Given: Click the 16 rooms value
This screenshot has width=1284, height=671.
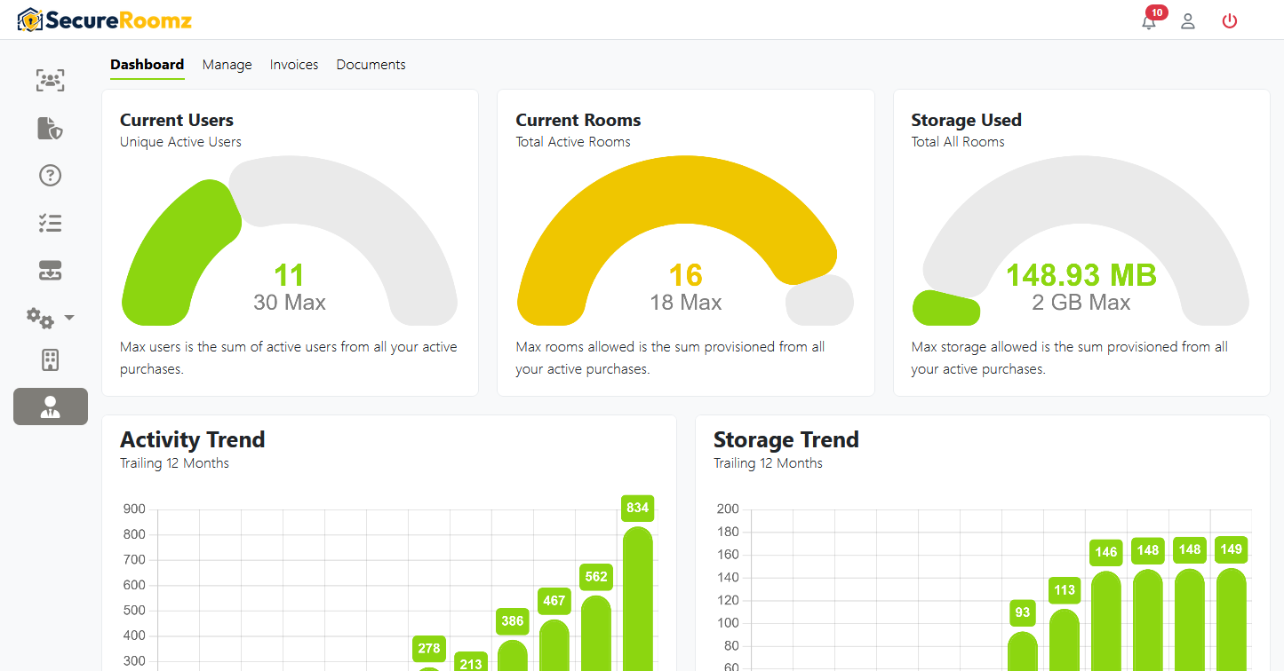Looking at the screenshot, I should point(685,275).
